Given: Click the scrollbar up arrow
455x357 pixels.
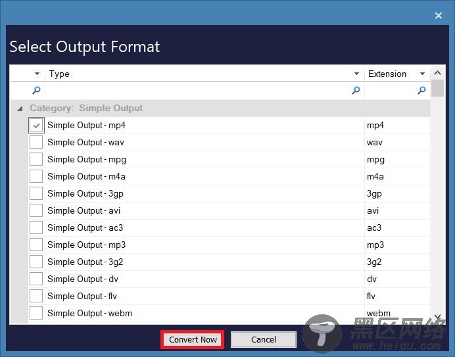Looking at the screenshot, I should pos(437,73).
